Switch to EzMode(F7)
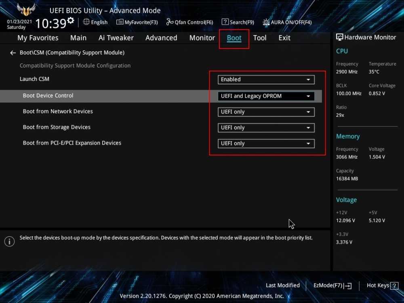Image resolution: width=404 pixels, height=303 pixels. [x=332, y=286]
